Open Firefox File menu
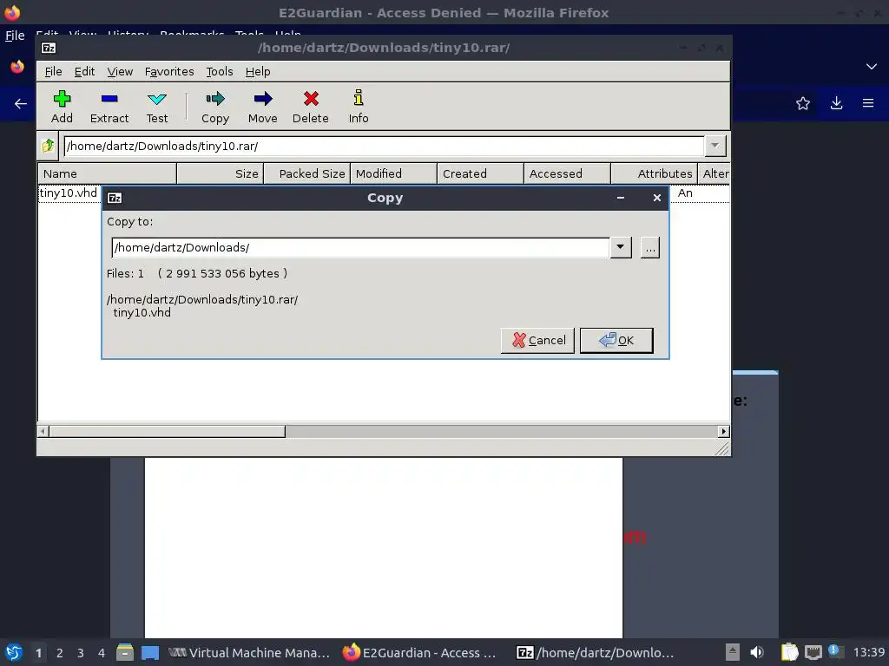 pyautogui.click(x=15, y=35)
